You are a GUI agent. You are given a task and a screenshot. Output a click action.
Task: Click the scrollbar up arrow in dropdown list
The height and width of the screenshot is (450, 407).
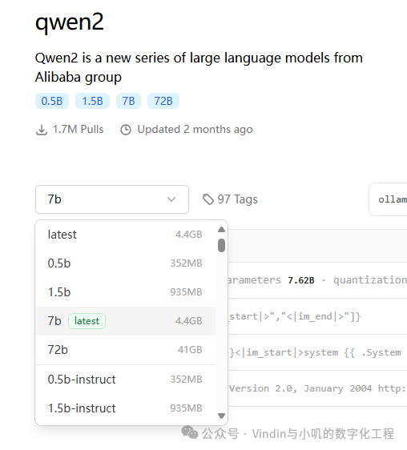pyautogui.click(x=221, y=230)
